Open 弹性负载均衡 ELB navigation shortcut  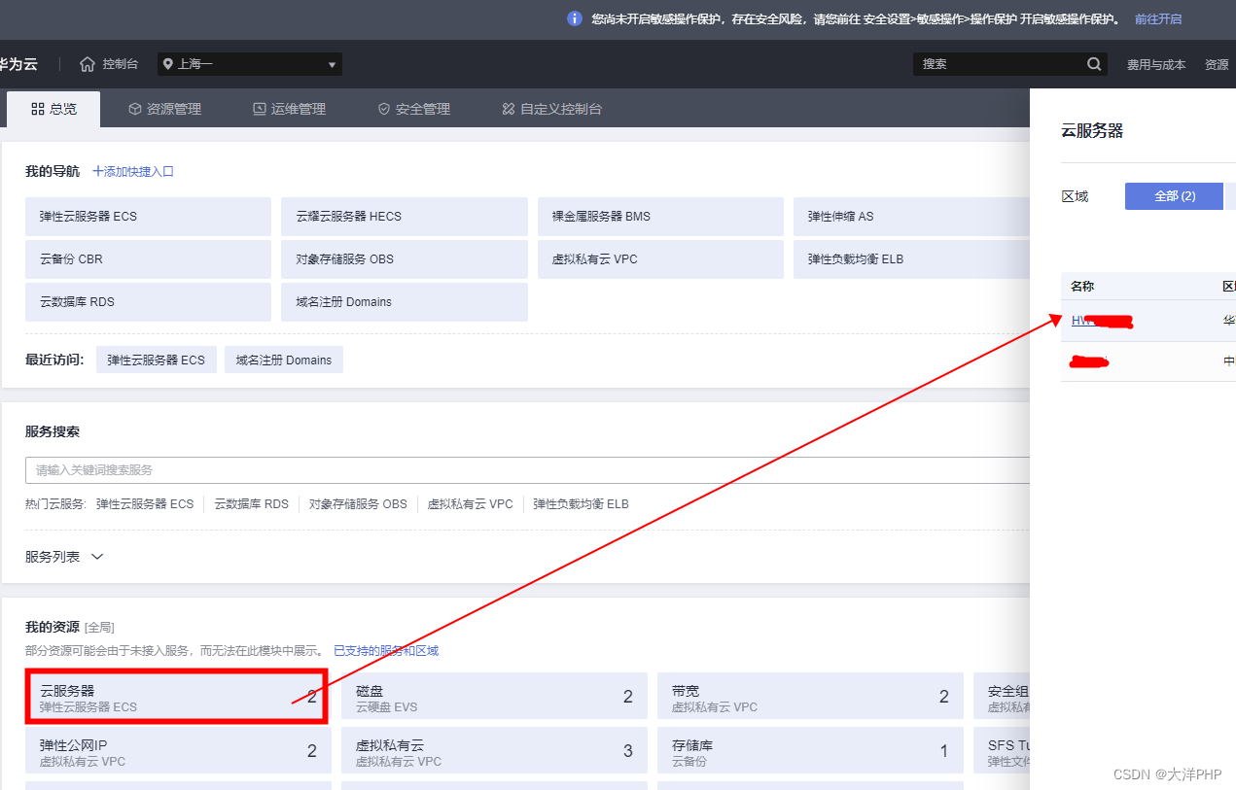point(911,259)
